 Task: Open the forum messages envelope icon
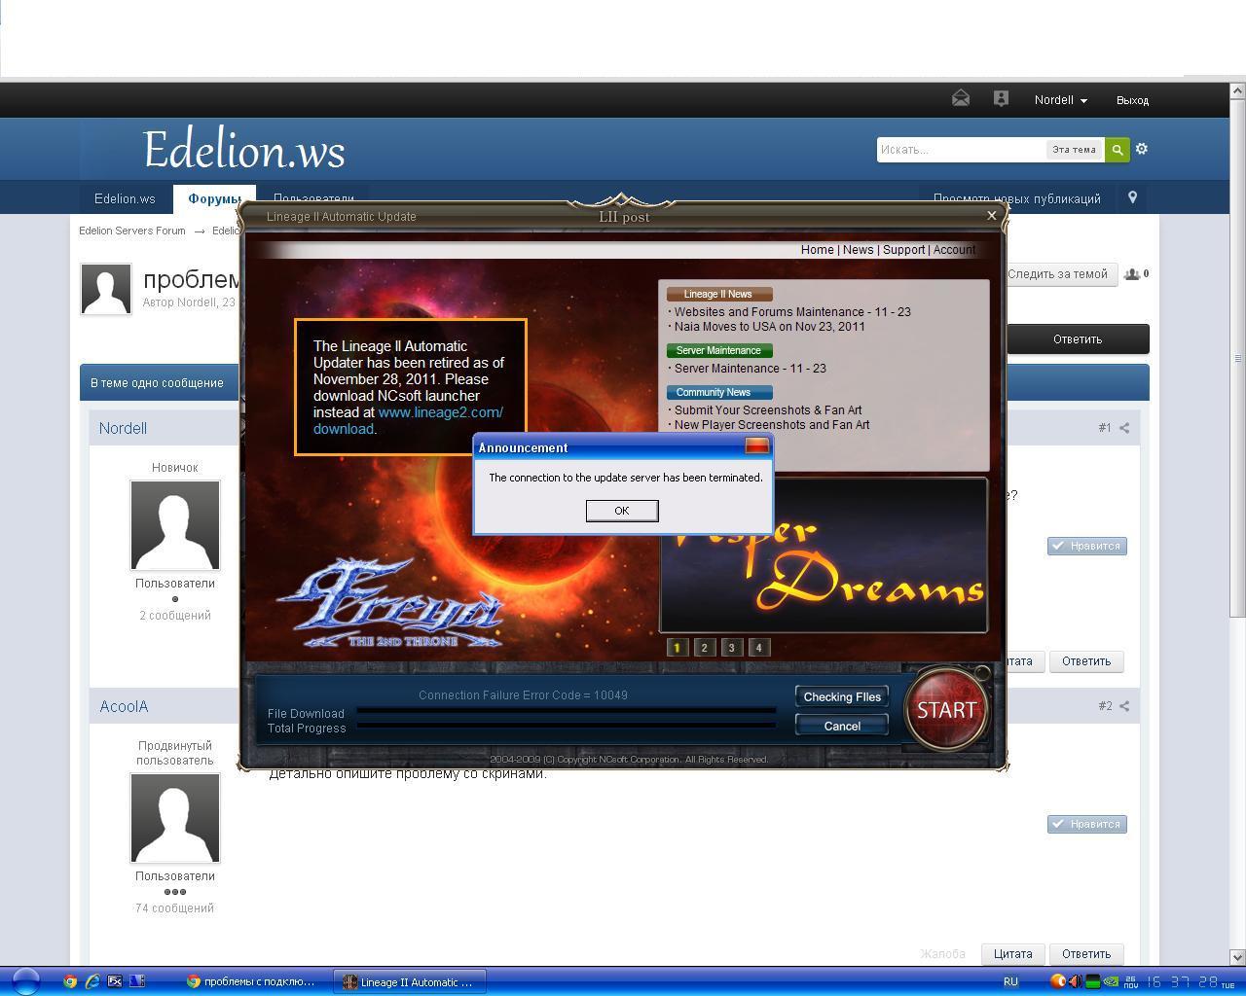coord(961,98)
